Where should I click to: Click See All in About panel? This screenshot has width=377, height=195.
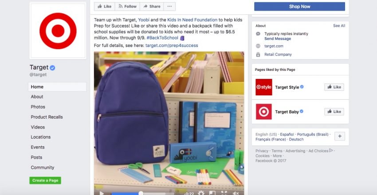tap(339, 26)
